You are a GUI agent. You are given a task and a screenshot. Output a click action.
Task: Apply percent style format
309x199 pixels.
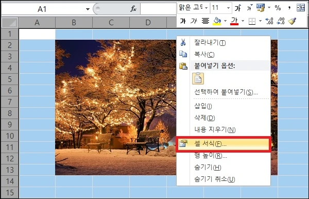pyautogui.click(x=278, y=8)
